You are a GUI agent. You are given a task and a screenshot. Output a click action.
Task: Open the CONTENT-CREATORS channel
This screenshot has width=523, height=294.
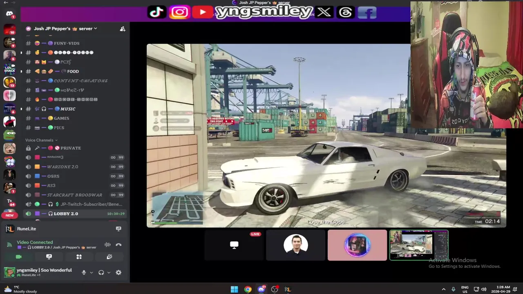[x=75, y=80]
